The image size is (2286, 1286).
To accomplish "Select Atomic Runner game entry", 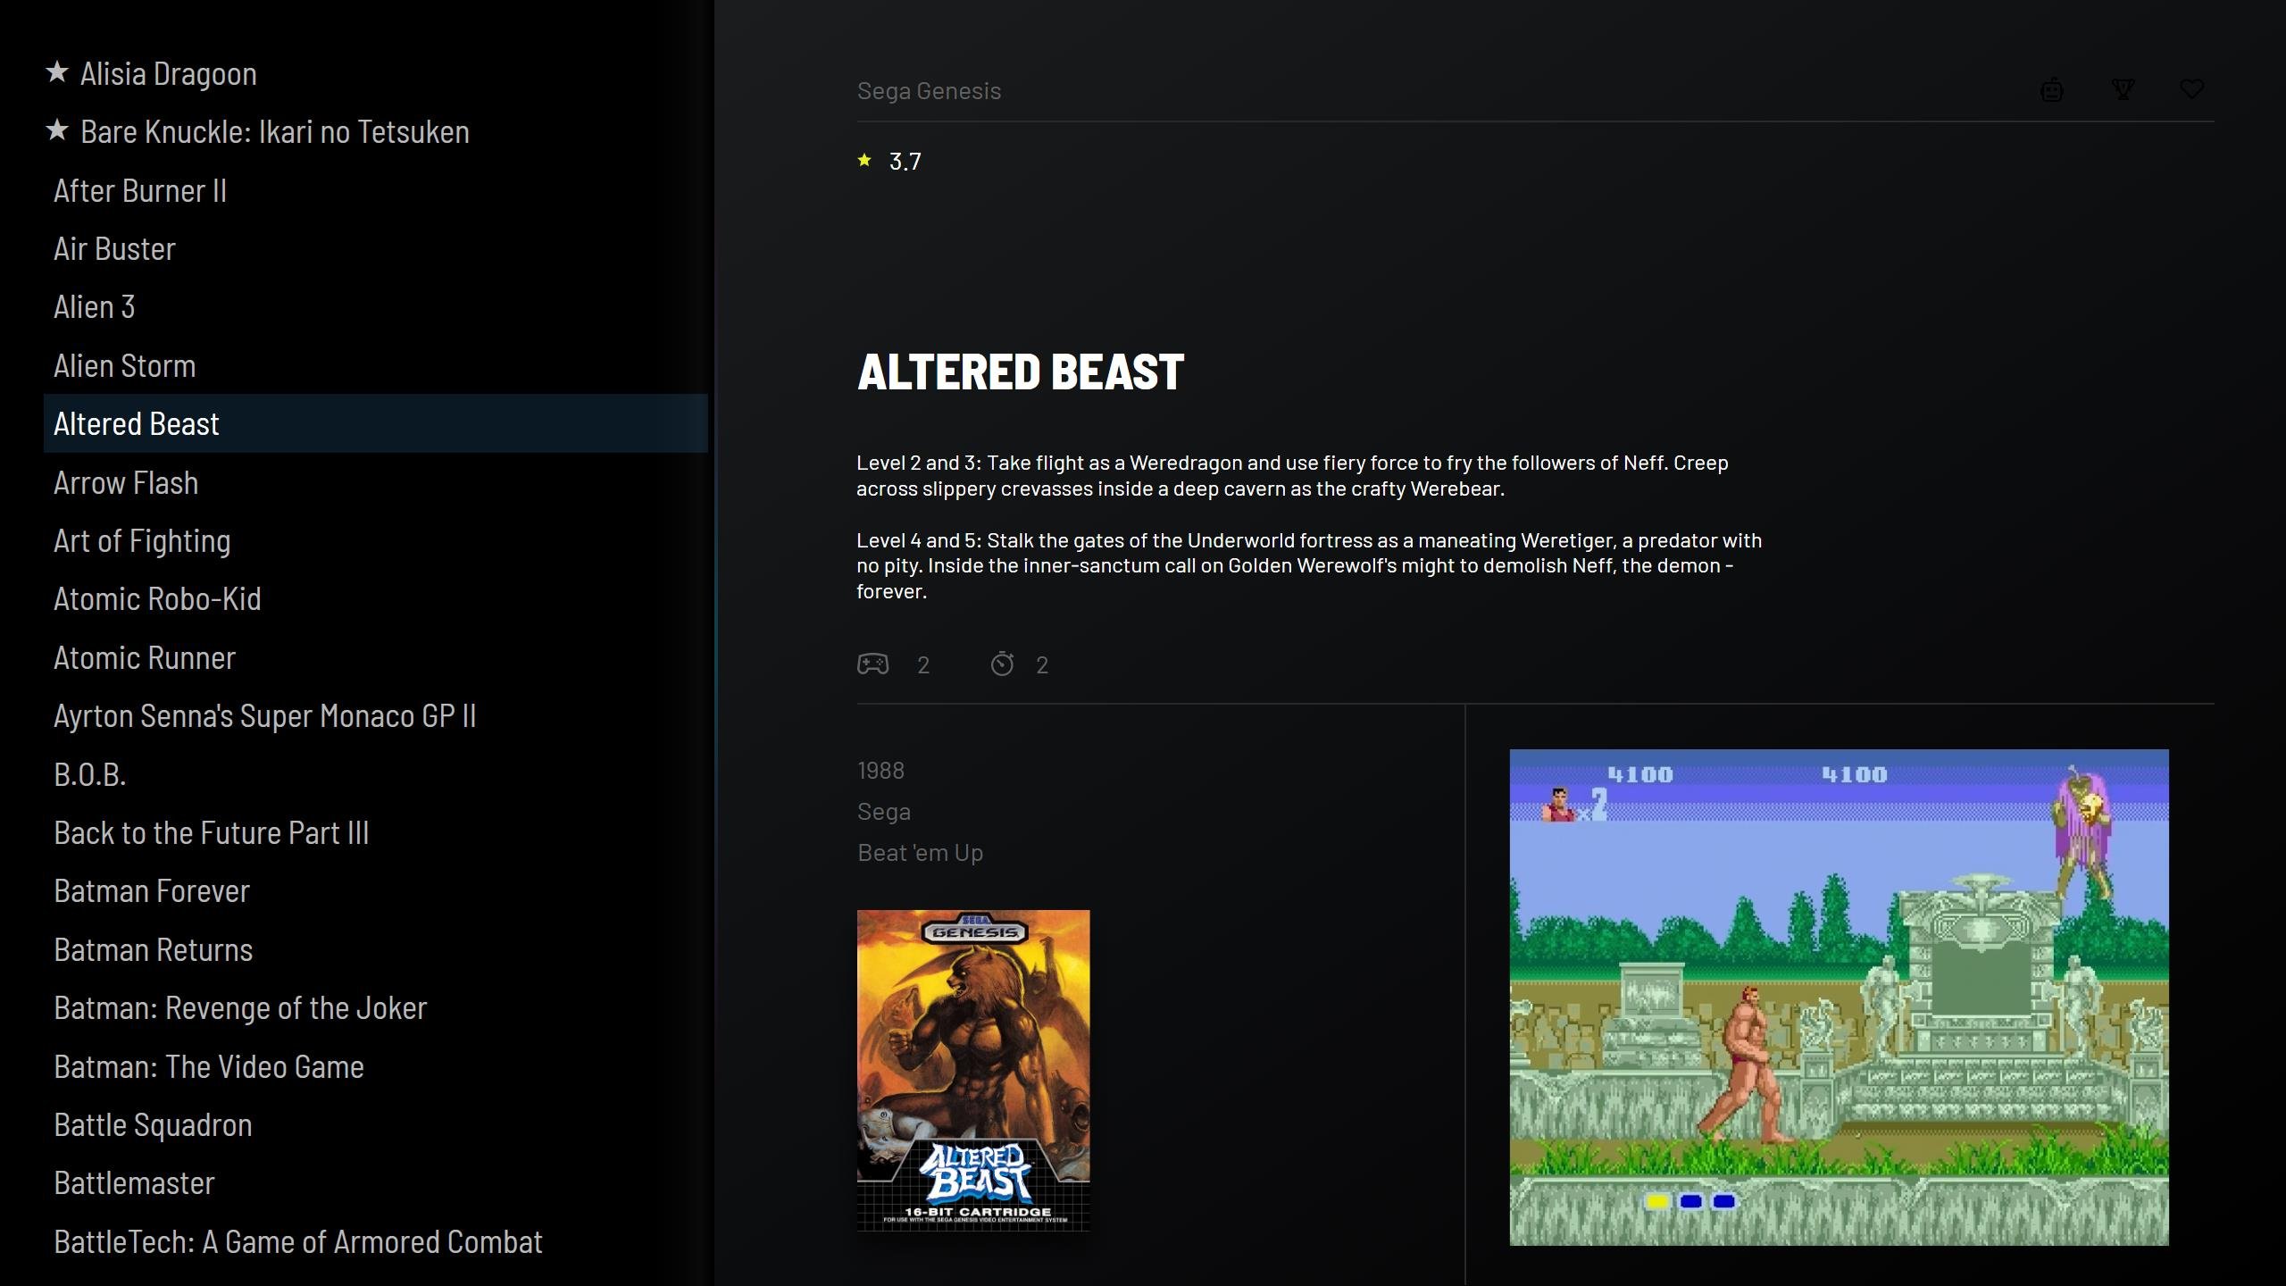I will pyautogui.click(x=145, y=657).
